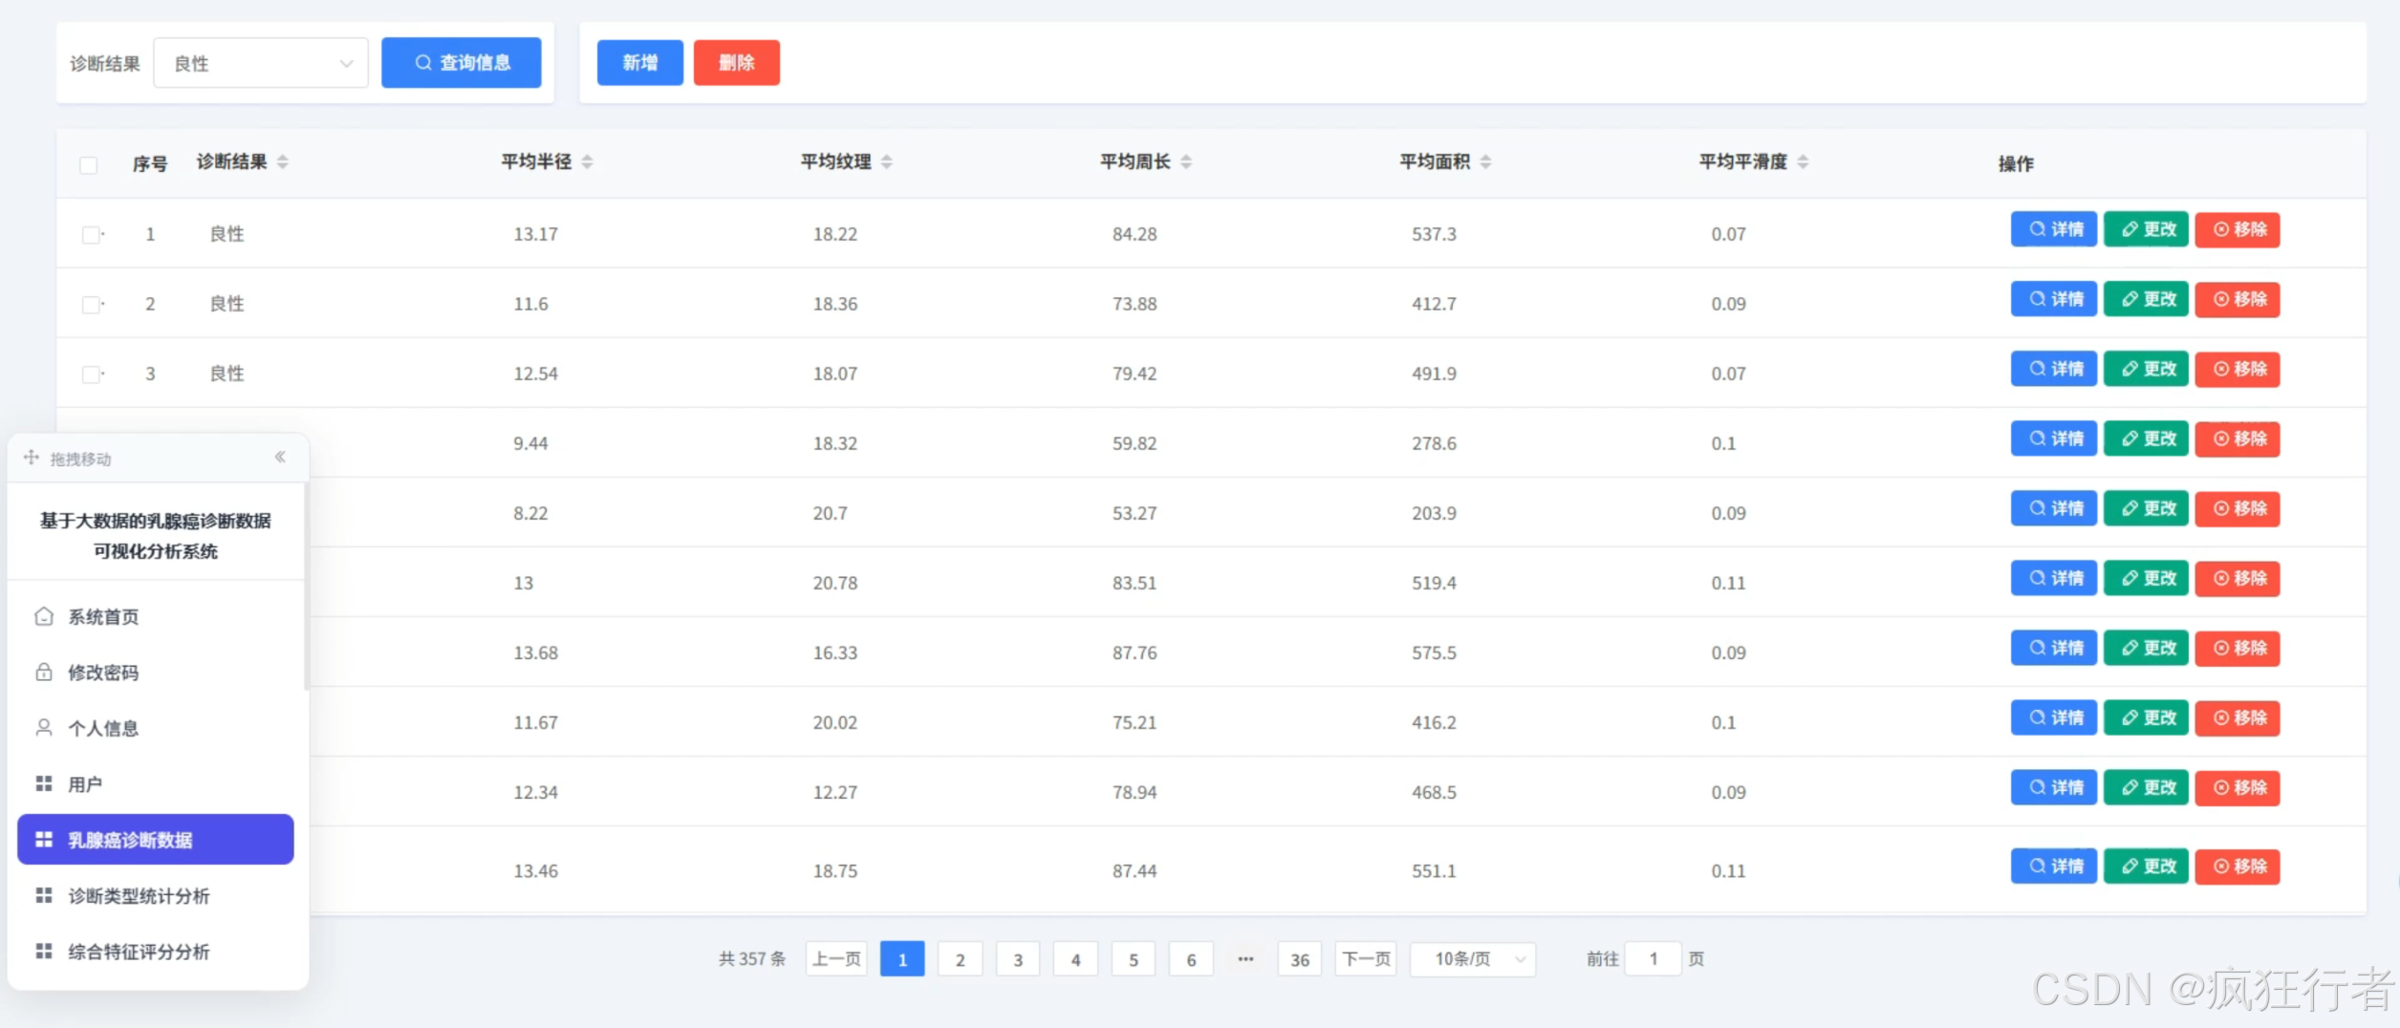Click 移除 on the row with radius 13.46

pyautogui.click(x=2238, y=867)
